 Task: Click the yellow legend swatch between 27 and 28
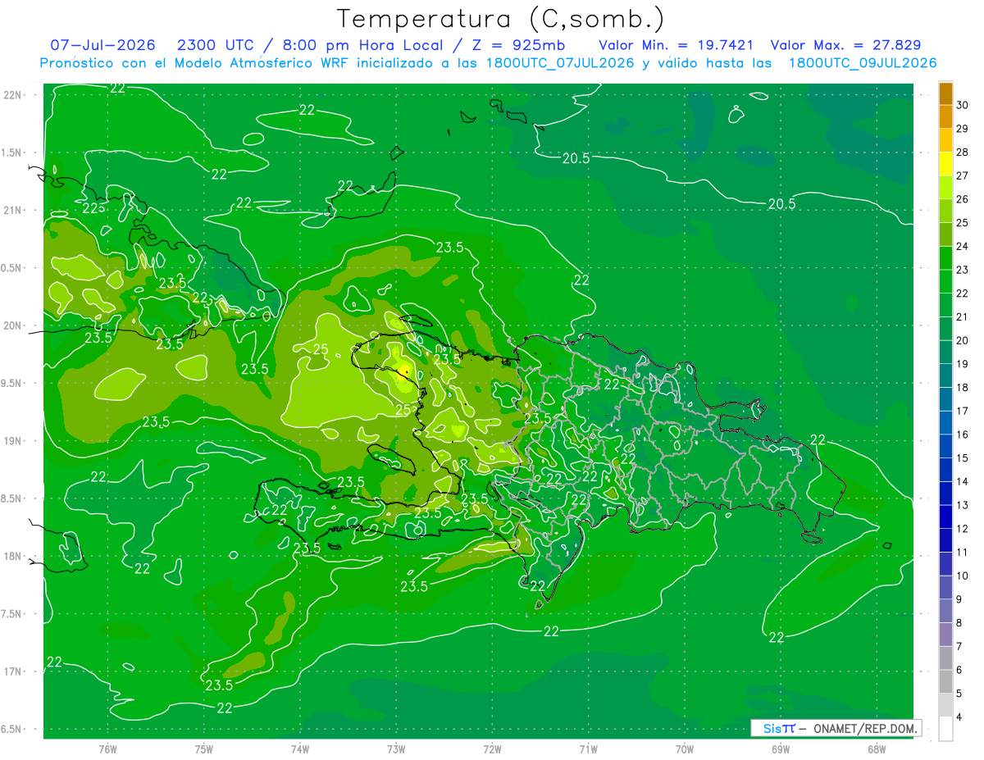[x=945, y=163]
